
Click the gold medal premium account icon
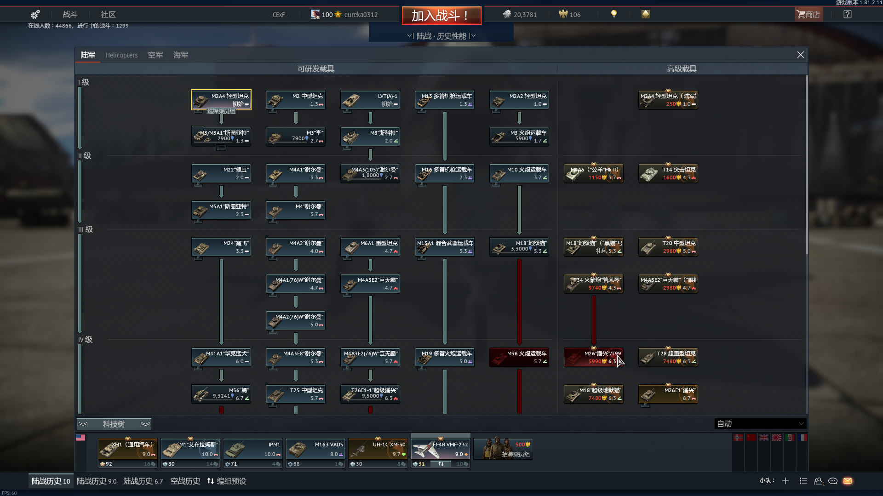[x=646, y=14]
